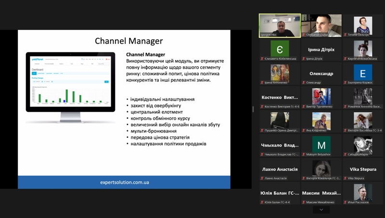The height and width of the screenshot is (218, 385).
Task: Click muted mic icon beside Илья Рассказов
Action: pyautogui.click(x=345, y=202)
